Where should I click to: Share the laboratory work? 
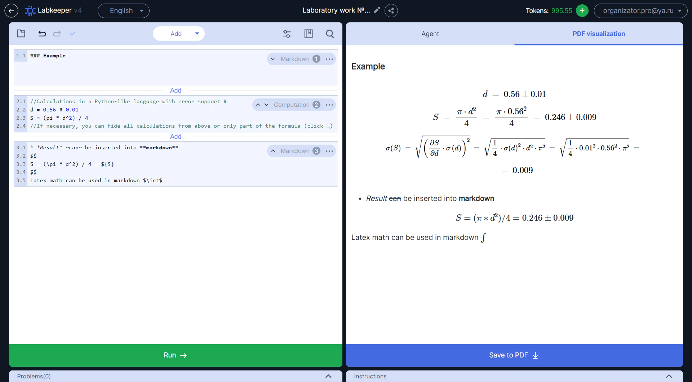coord(391,10)
